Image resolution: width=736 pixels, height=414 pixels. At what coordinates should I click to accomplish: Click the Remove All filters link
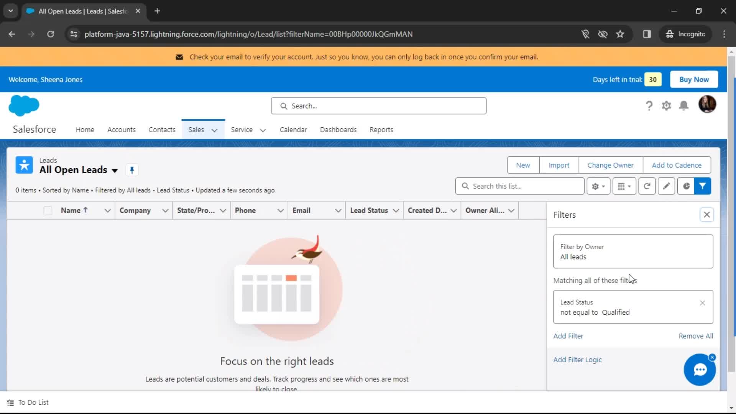click(696, 336)
